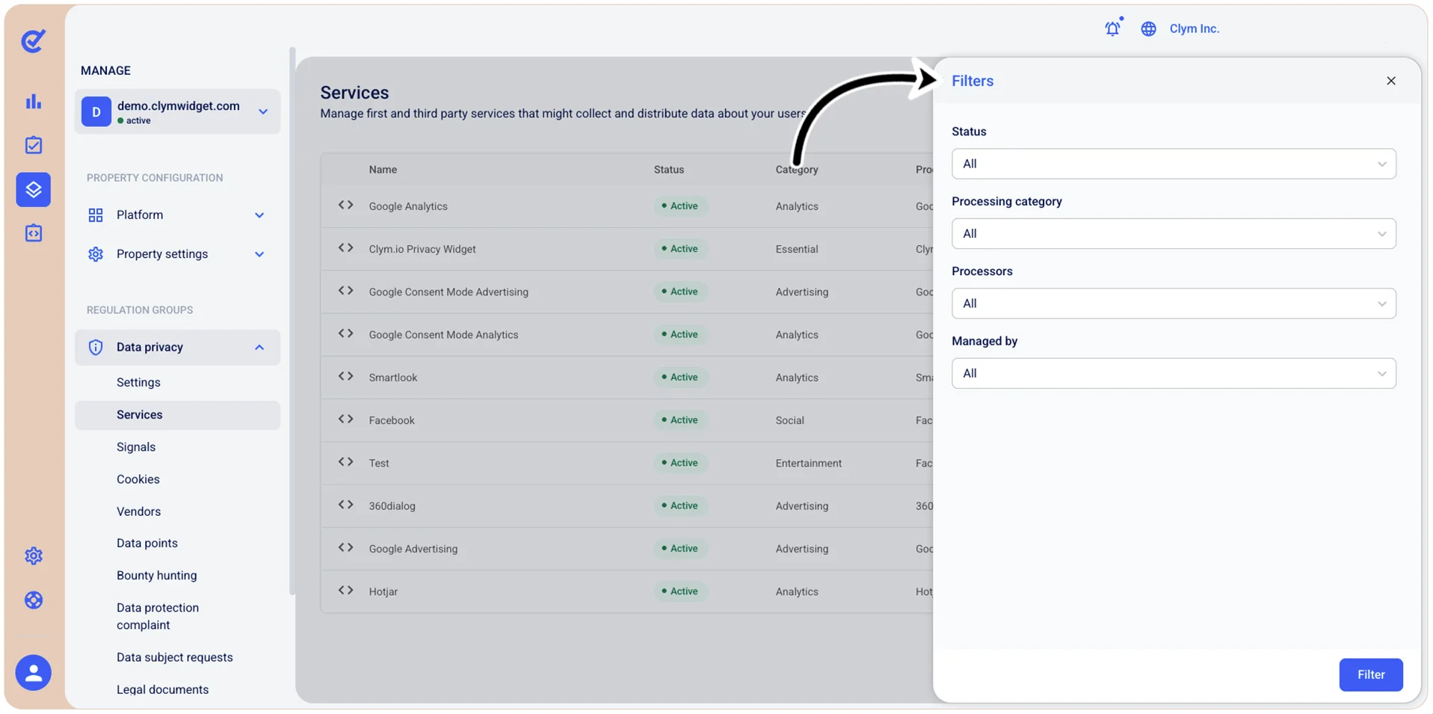This screenshot has width=1433, height=714.
Task: Go to Settings under Data privacy
Action: [x=138, y=382]
